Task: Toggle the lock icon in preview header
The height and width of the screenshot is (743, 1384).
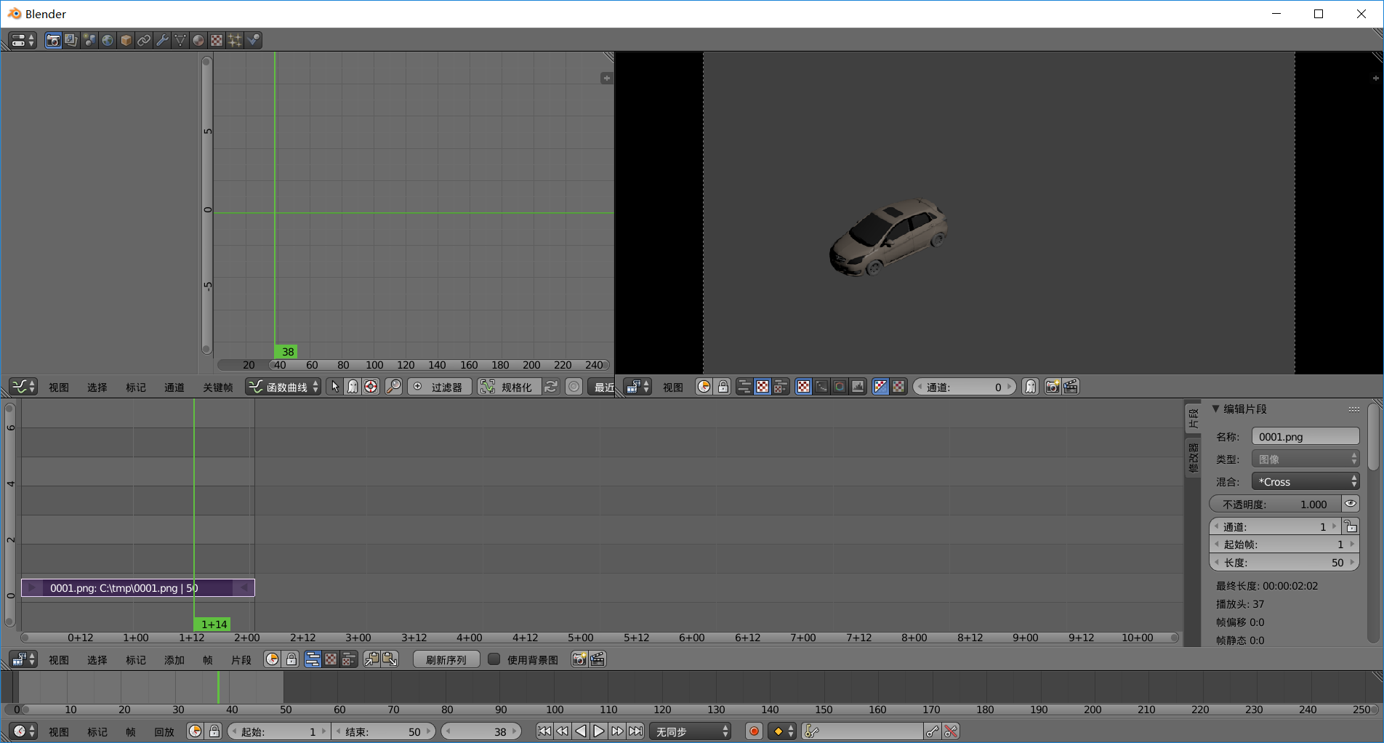Action: (723, 387)
